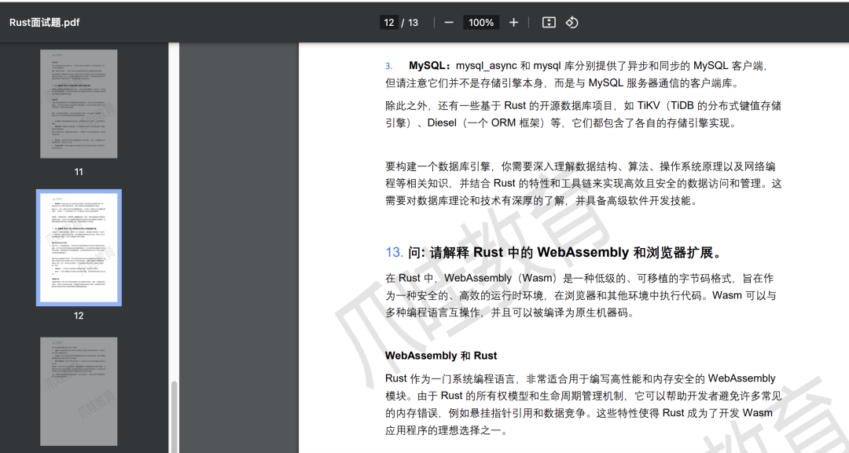Rotate the document with the rotate icon

coord(572,22)
